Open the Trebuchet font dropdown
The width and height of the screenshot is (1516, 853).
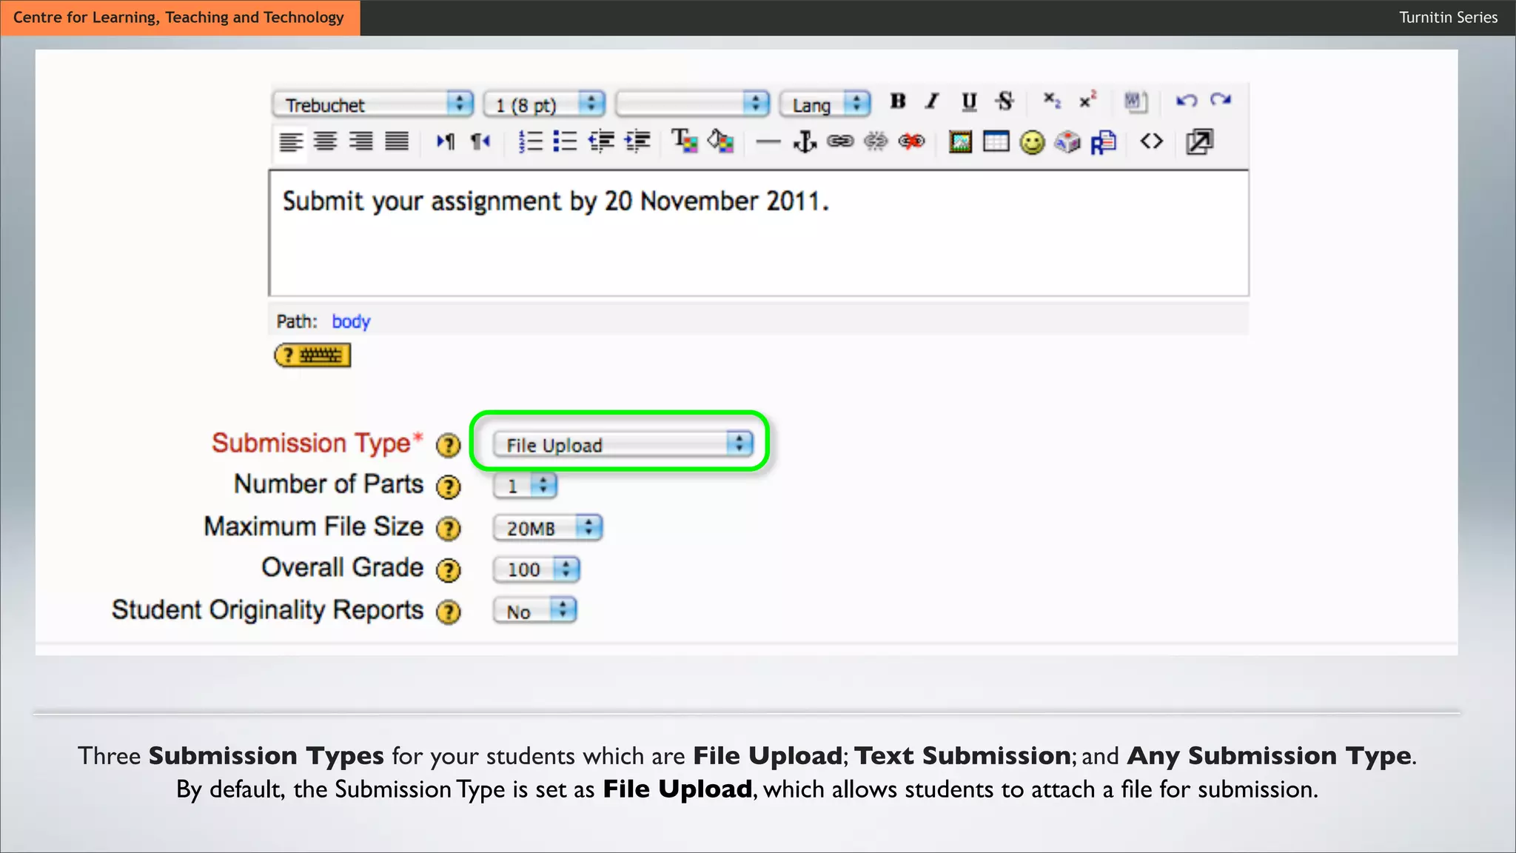(x=372, y=104)
